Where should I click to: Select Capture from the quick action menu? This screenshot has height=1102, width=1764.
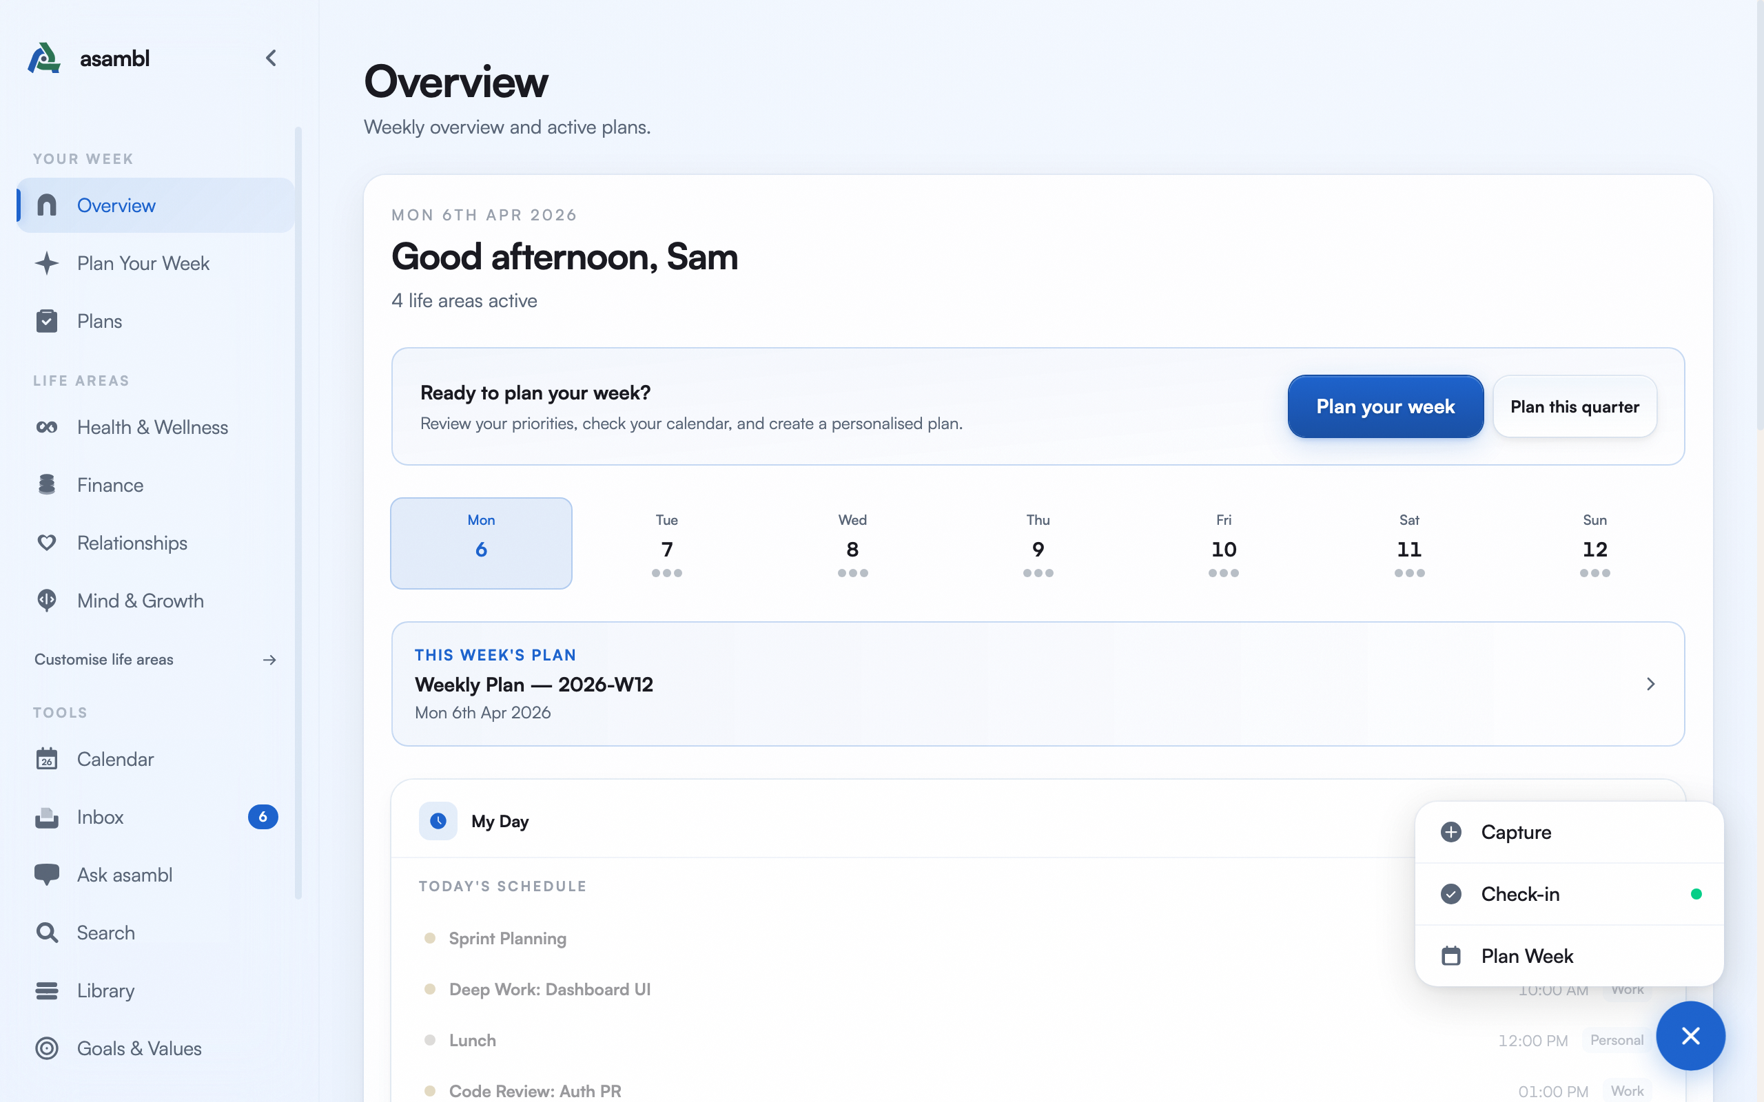pos(1515,831)
